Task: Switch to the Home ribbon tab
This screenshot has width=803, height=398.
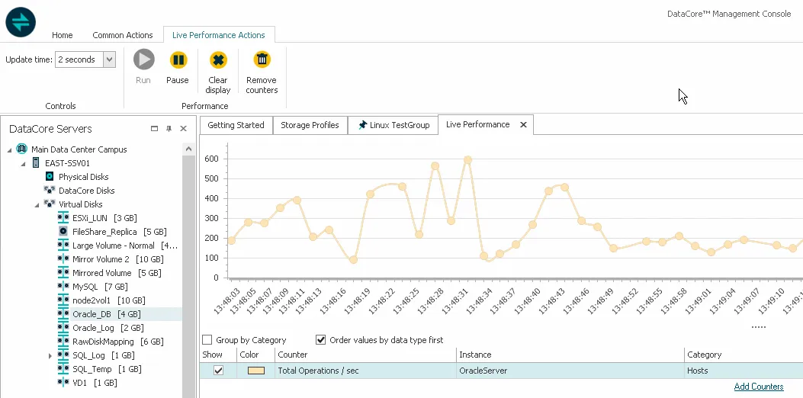Action: [62, 35]
